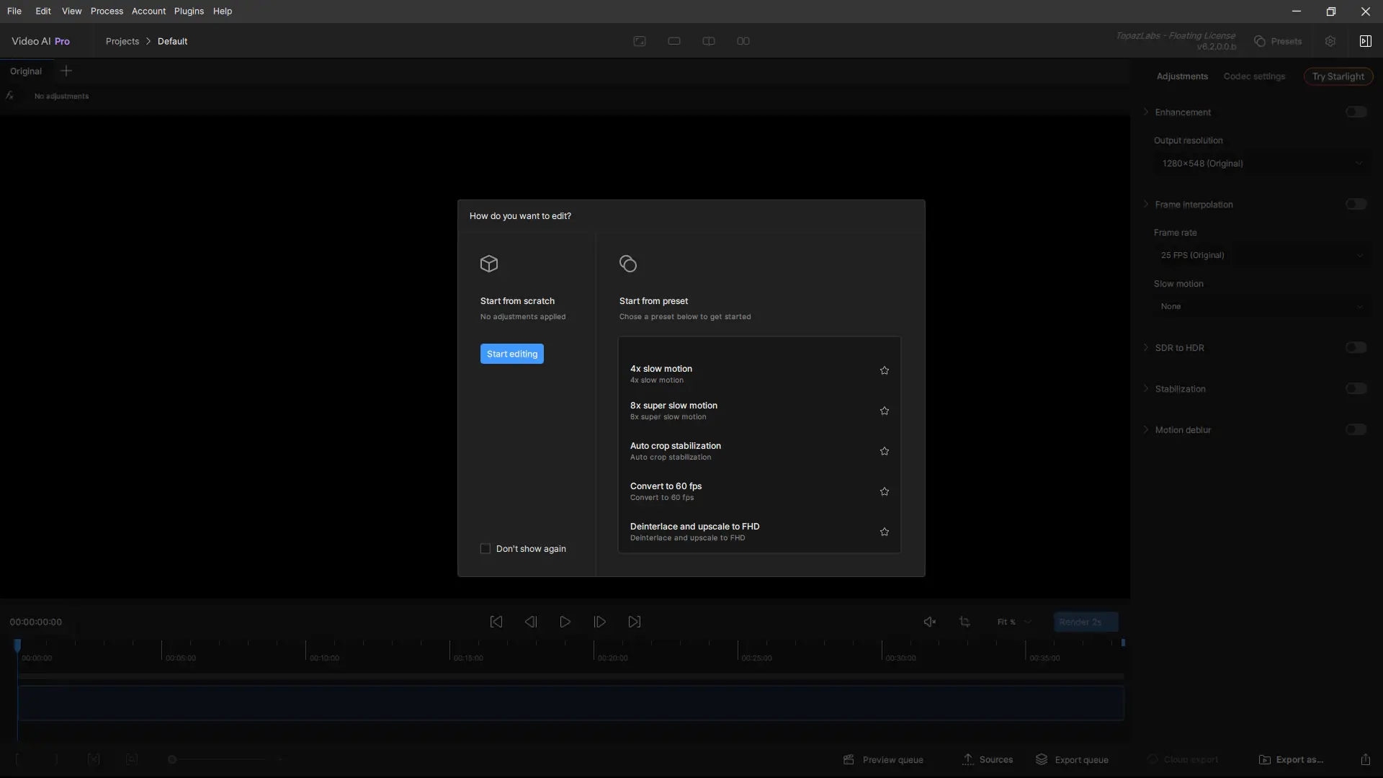Image resolution: width=1383 pixels, height=778 pixels.
Task: Open the Output resolution dropdown
Action: (x=1261, y=164)
